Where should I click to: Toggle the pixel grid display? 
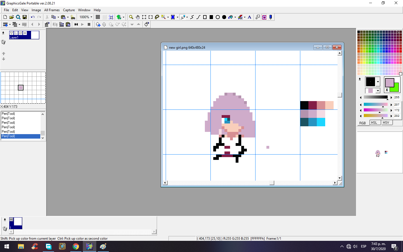pos(98,17)
